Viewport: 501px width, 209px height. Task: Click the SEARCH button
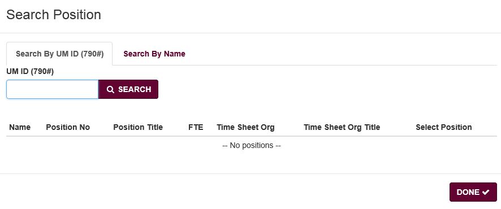coord(128,89)
